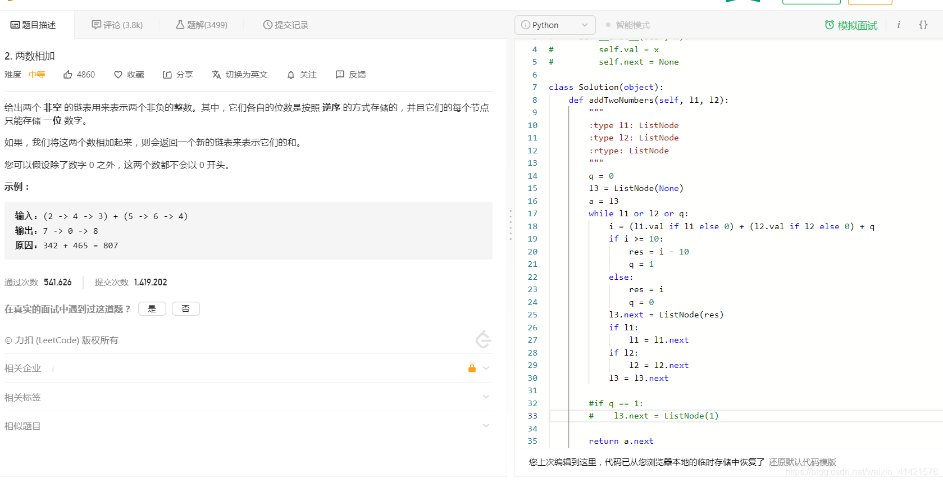Click the LeetCode logo watermark icon
Viewport: 943px width, 482px height.
[x=483, y=340]
